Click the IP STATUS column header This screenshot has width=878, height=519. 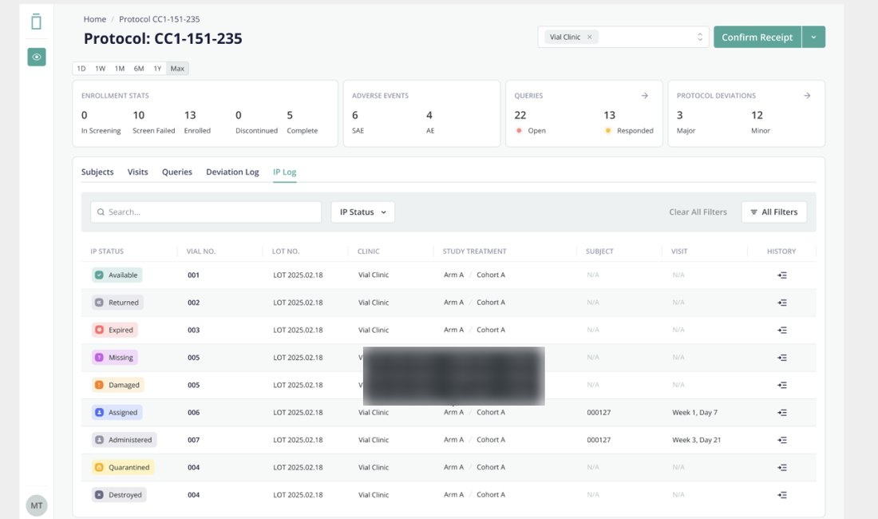pos(107,252)
